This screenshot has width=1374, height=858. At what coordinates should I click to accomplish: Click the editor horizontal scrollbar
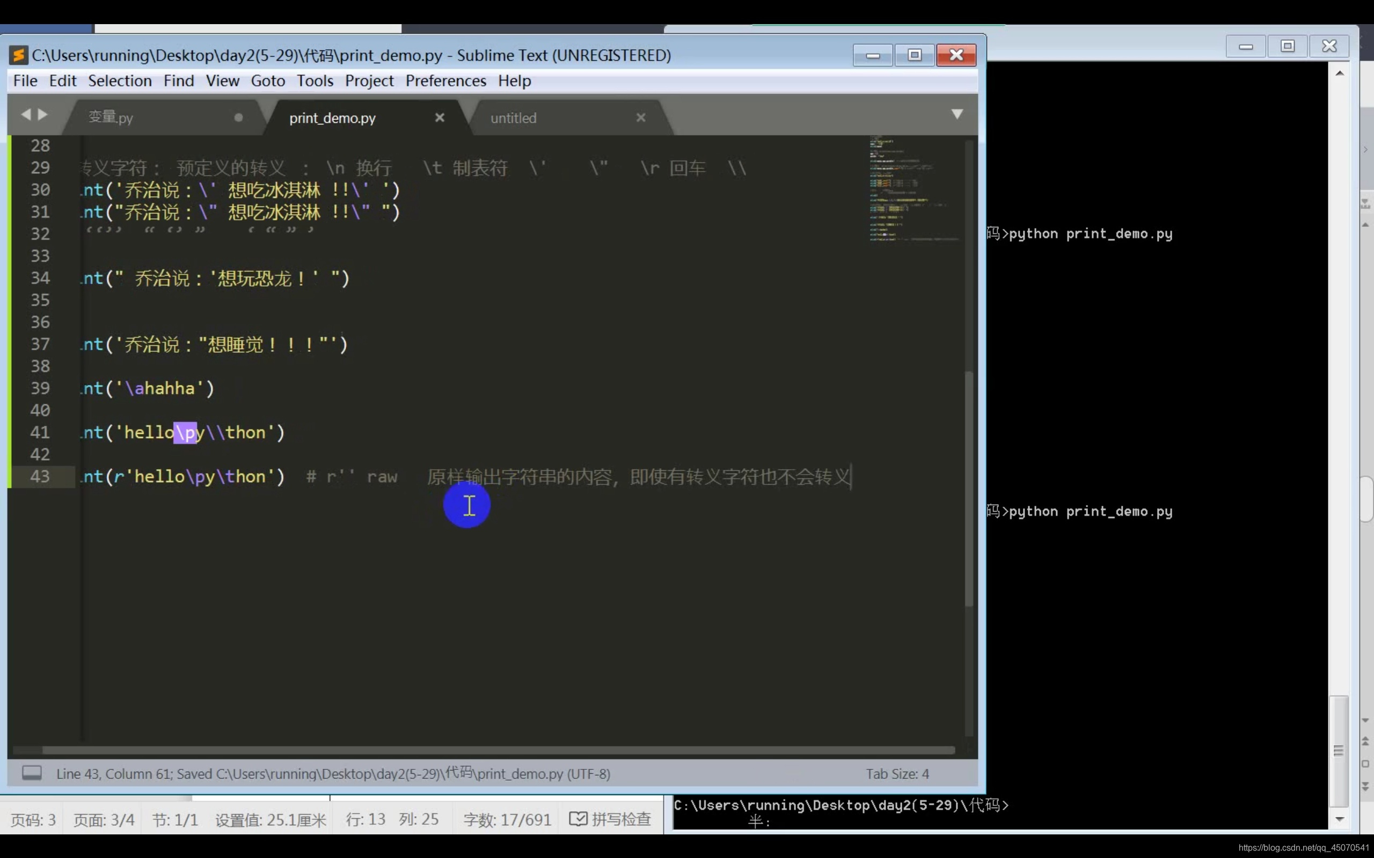pyautogui.click(x=499, y=750)
